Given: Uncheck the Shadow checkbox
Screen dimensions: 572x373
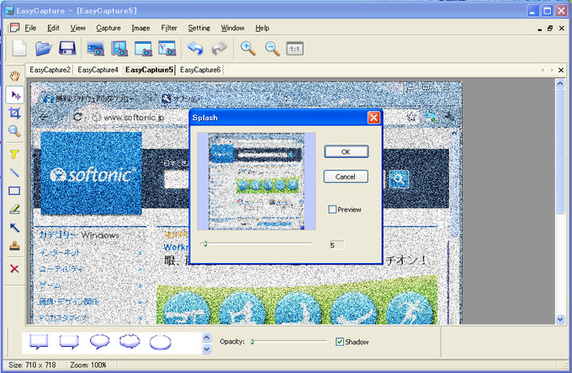Looking at the screenshot, I should pyautogui.click(x=340, y=342).
